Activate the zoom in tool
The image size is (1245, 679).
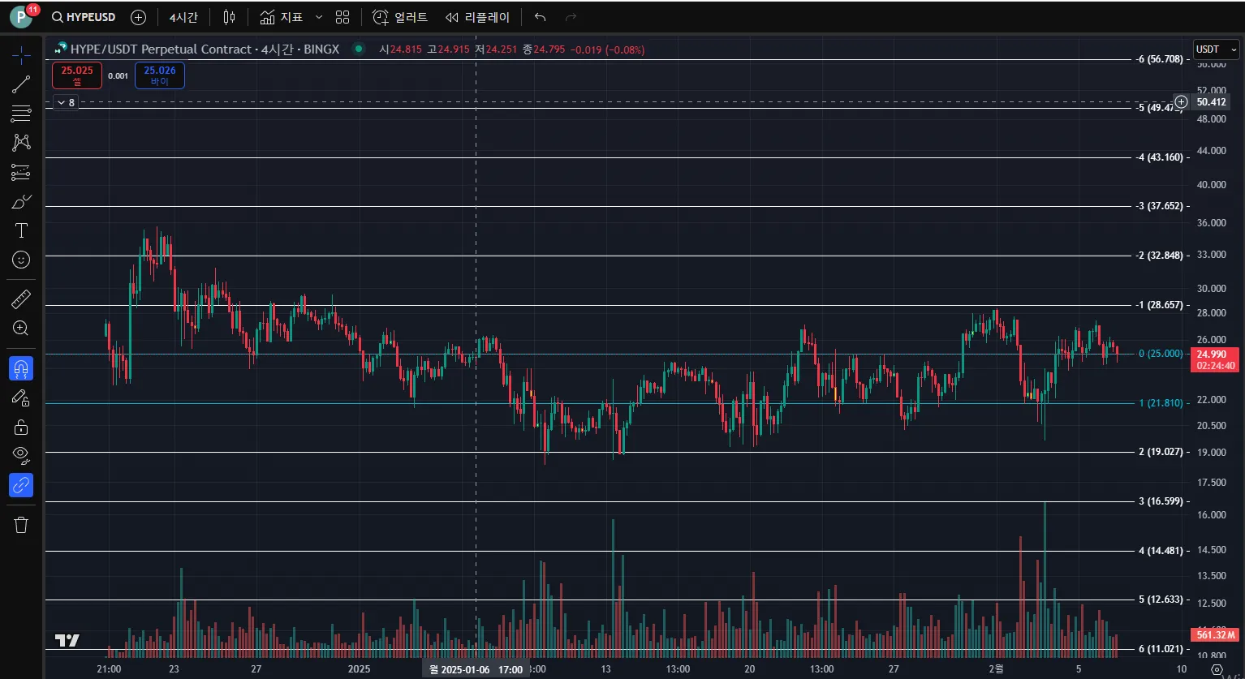coord(21,329)
